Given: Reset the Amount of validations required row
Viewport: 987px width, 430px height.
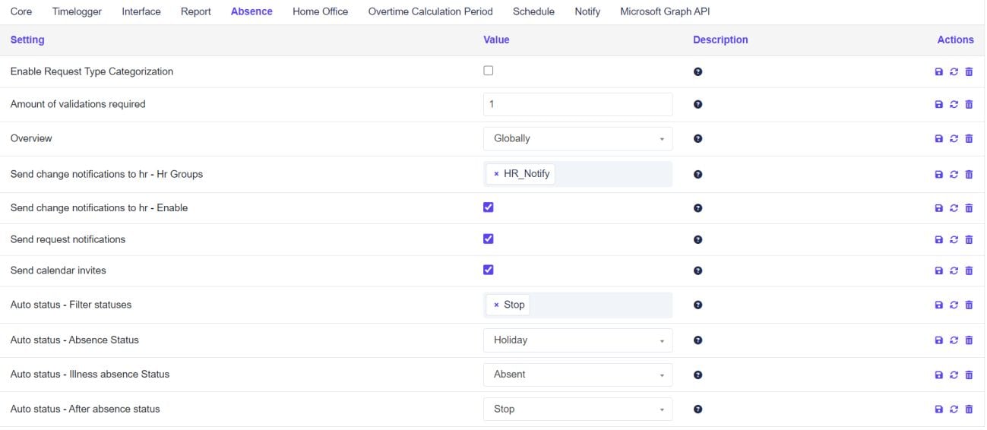Looking at the screenshot, I should [x=954, y=105].
